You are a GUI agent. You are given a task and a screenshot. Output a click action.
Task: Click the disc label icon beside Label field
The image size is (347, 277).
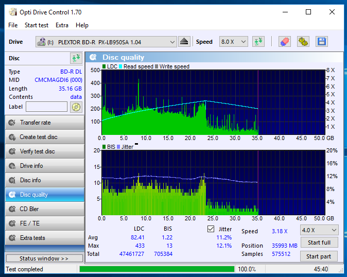tap(76, 107)
